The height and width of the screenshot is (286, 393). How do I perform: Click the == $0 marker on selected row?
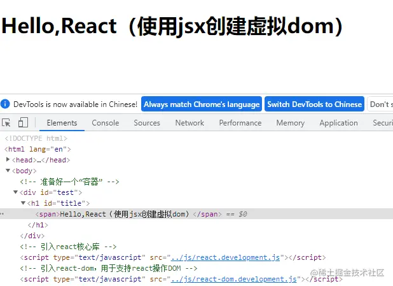(237, 214)
